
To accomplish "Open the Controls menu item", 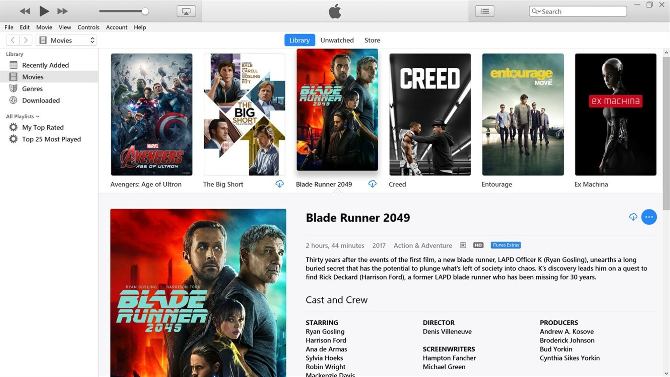I will 88,27.
